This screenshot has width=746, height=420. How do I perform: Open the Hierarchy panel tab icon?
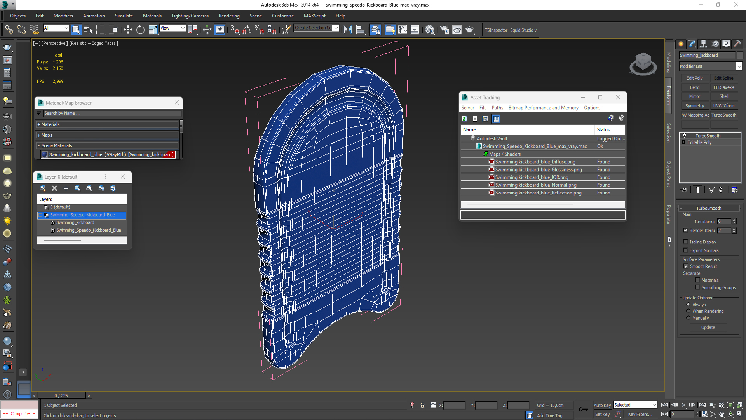pos(704,44)
